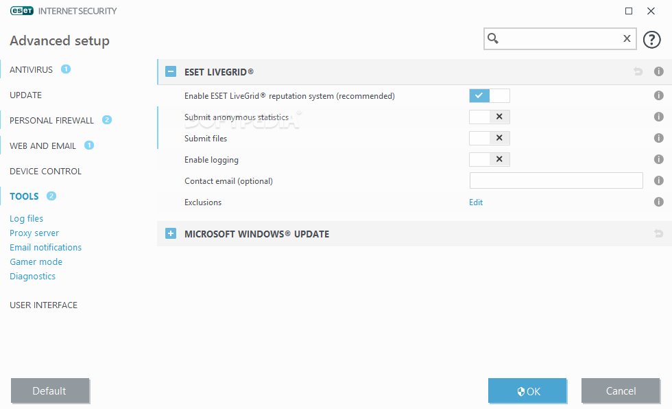Click revert arrow for Microsoft Windows Update
The width and height of the screenshot is (672, 409).
(659, 233)
